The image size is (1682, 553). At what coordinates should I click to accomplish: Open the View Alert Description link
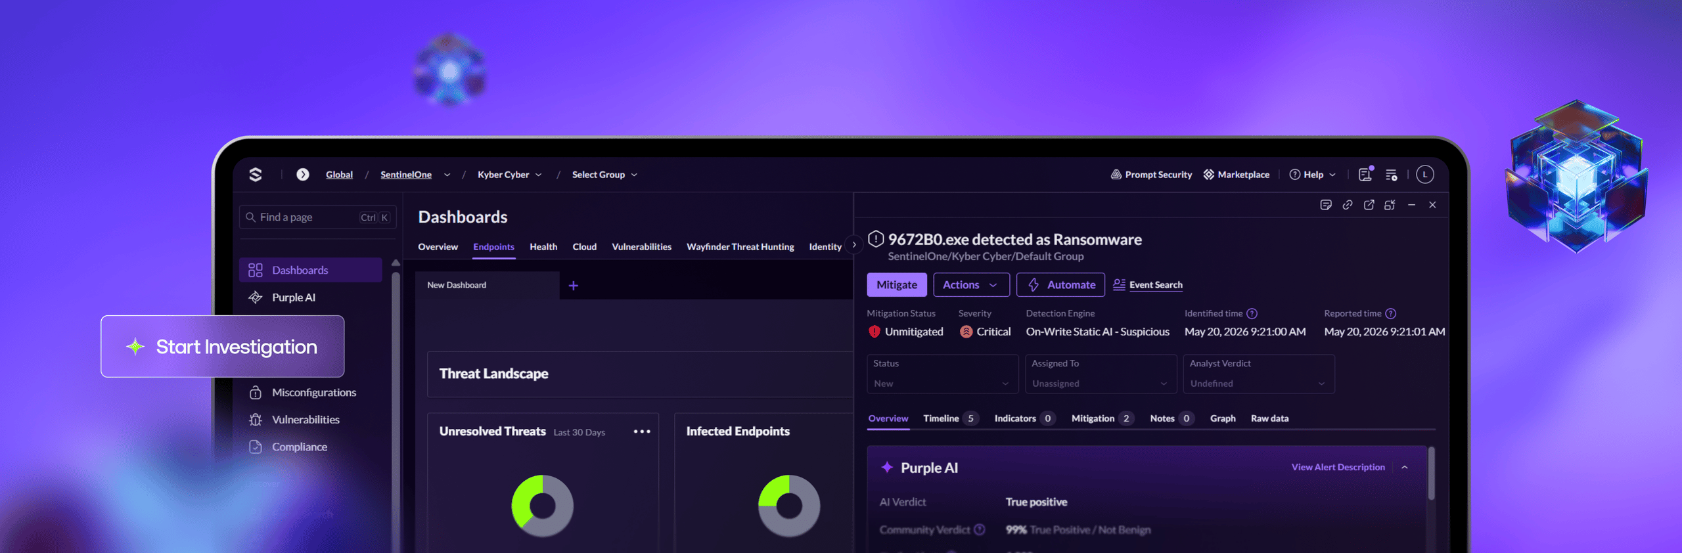point(1338,468)
